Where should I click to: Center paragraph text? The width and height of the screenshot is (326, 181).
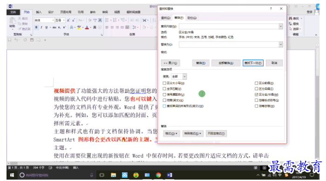pyautogui.click(x=112, y=27)
